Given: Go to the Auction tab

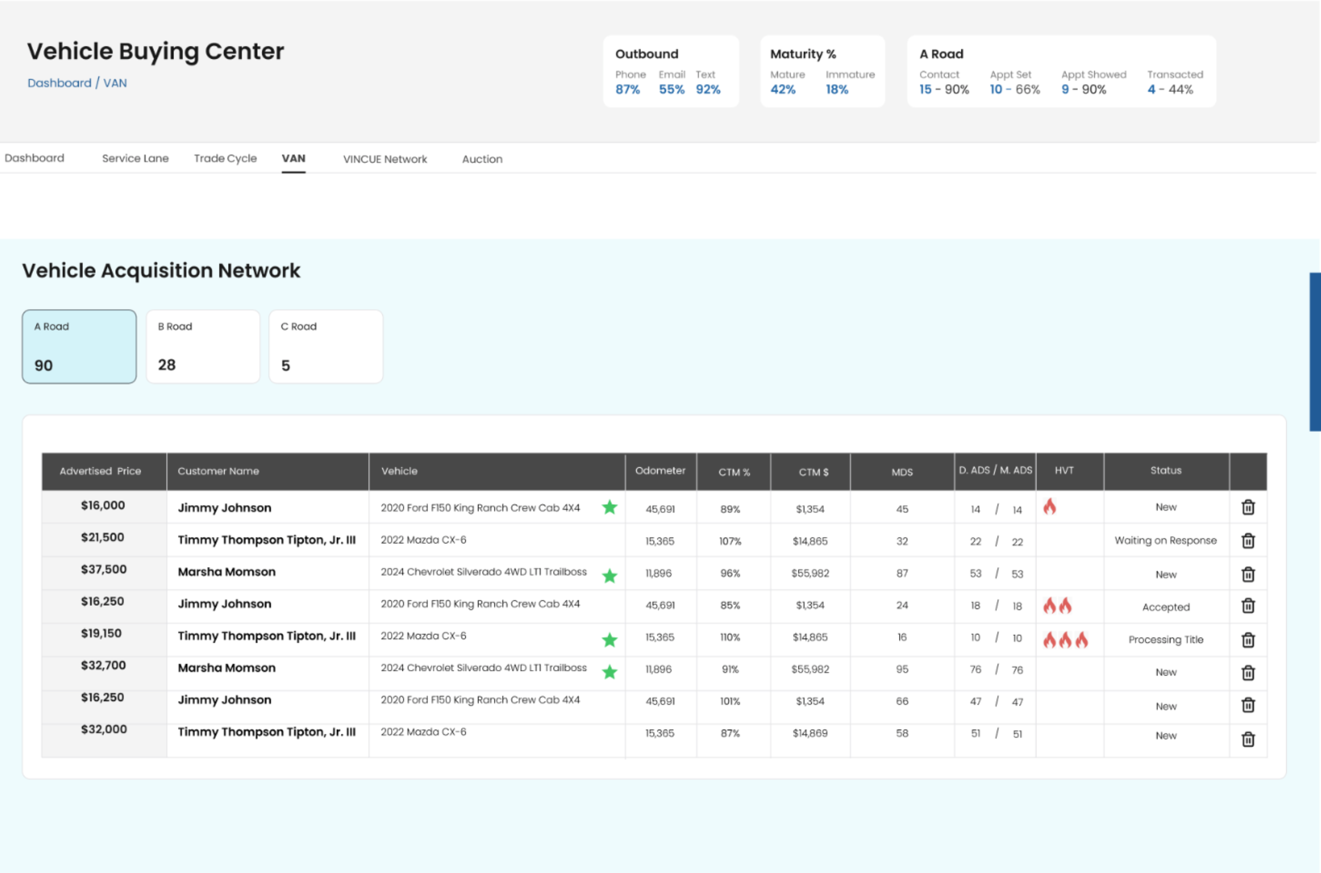Looking at the screenshot, I should click(x=482, y=159).
